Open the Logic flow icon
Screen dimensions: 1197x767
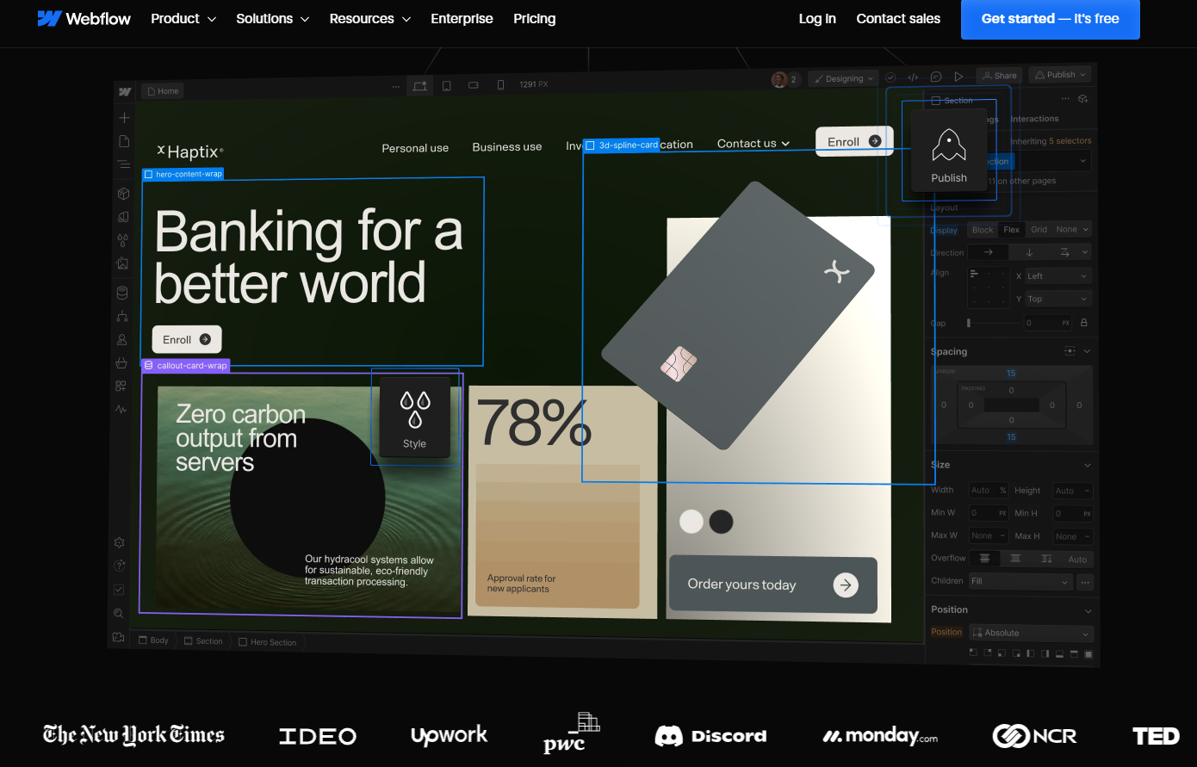(122, 316)
